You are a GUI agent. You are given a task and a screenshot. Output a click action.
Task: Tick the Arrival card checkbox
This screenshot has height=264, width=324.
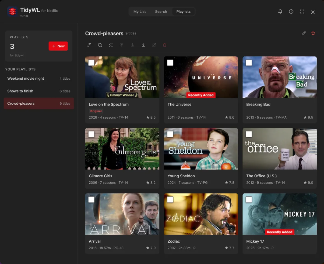[91, 200]
